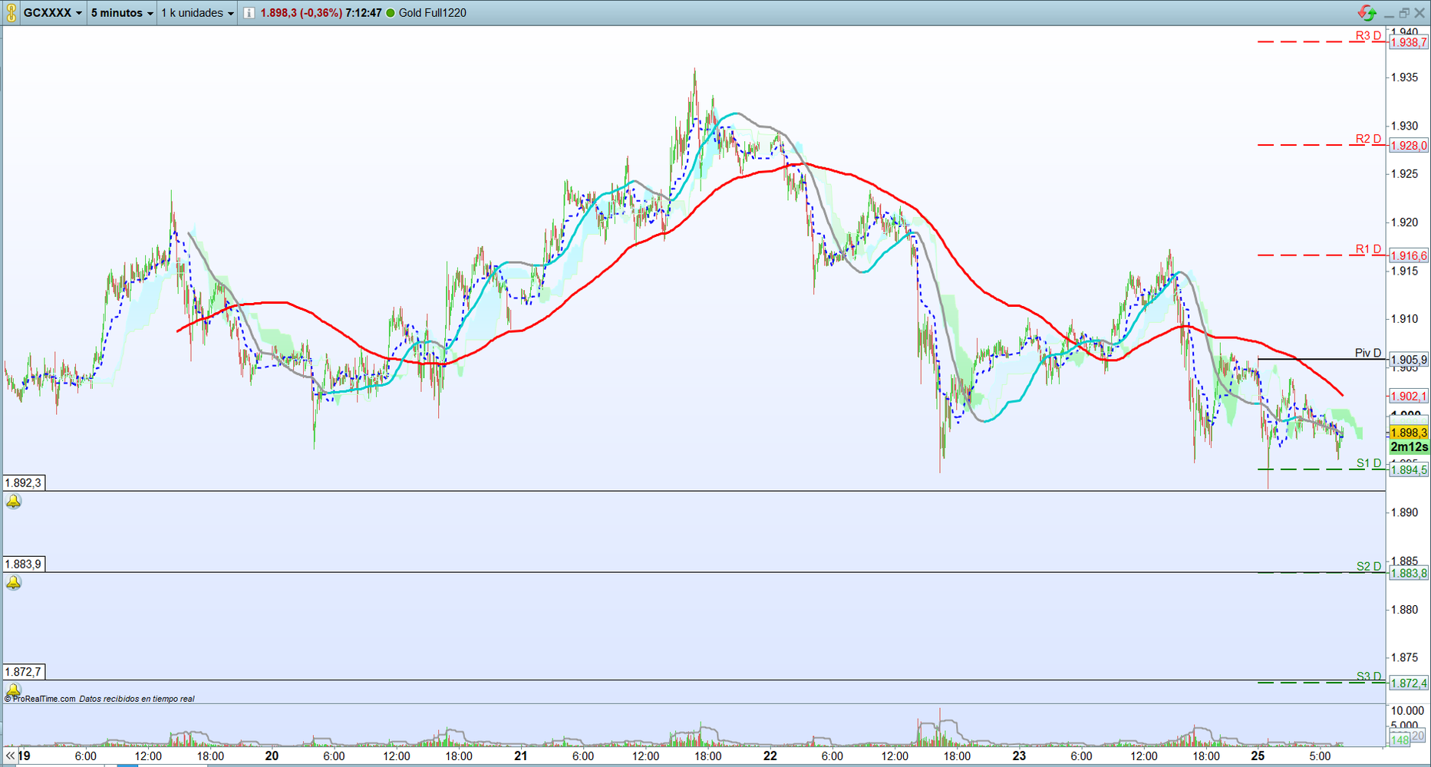
Task: Click the Datos recibidos en tiempo real text
Action: (x=137, y=699)
